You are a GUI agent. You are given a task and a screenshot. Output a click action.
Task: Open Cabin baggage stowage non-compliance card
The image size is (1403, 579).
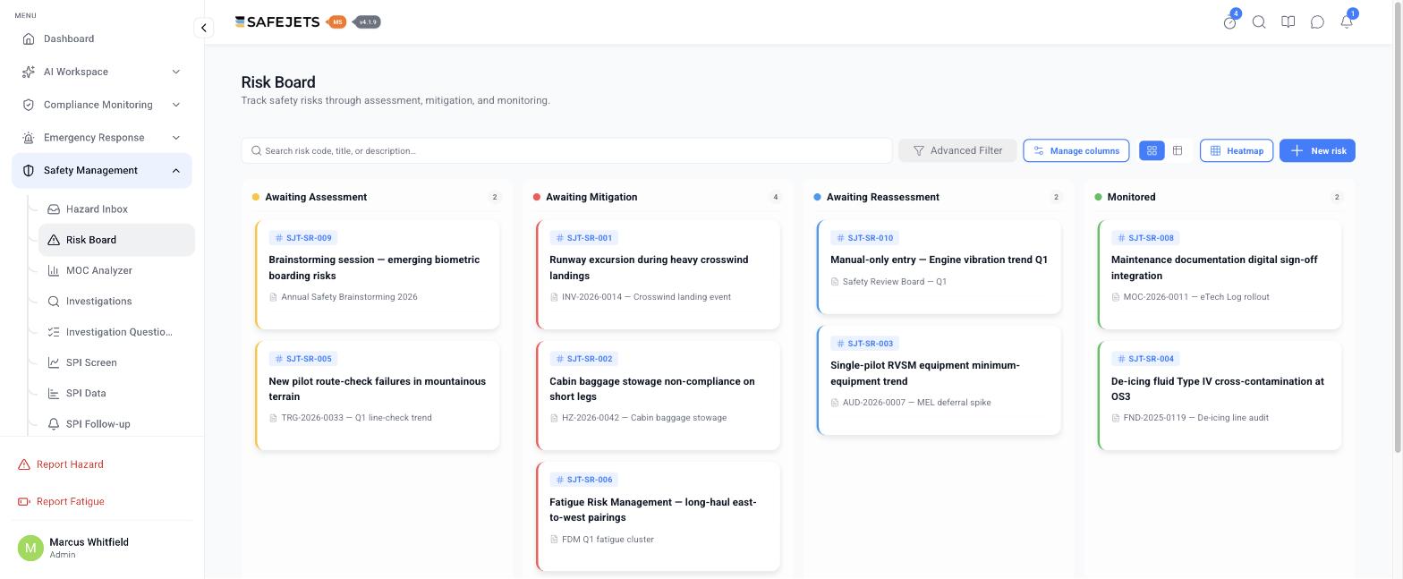(x=659, y=396)
